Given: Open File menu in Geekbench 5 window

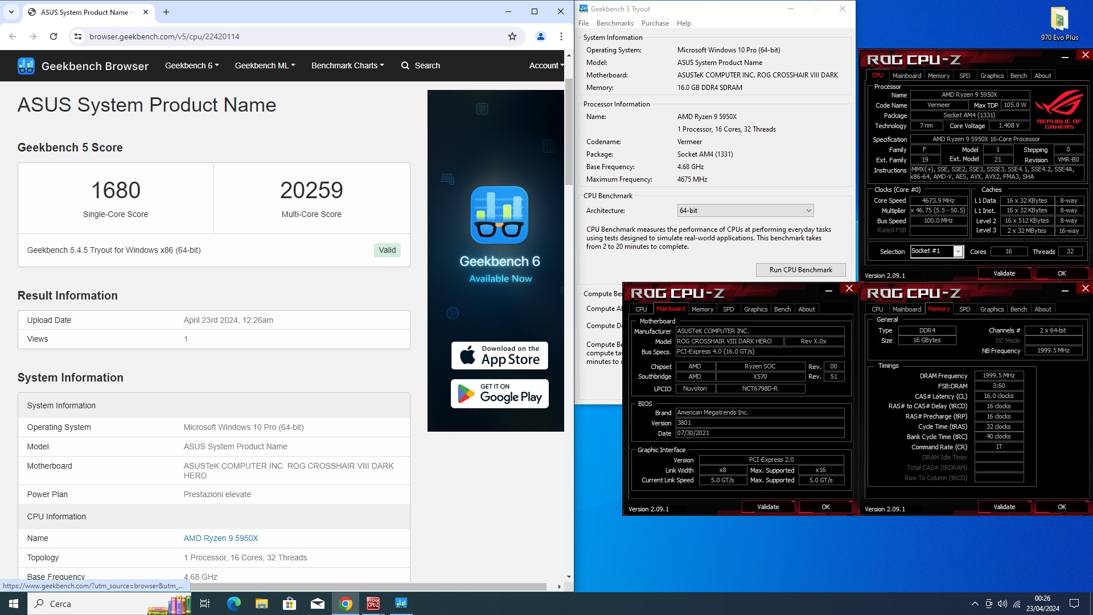Looking at the screenshot, I should [584, 23].
